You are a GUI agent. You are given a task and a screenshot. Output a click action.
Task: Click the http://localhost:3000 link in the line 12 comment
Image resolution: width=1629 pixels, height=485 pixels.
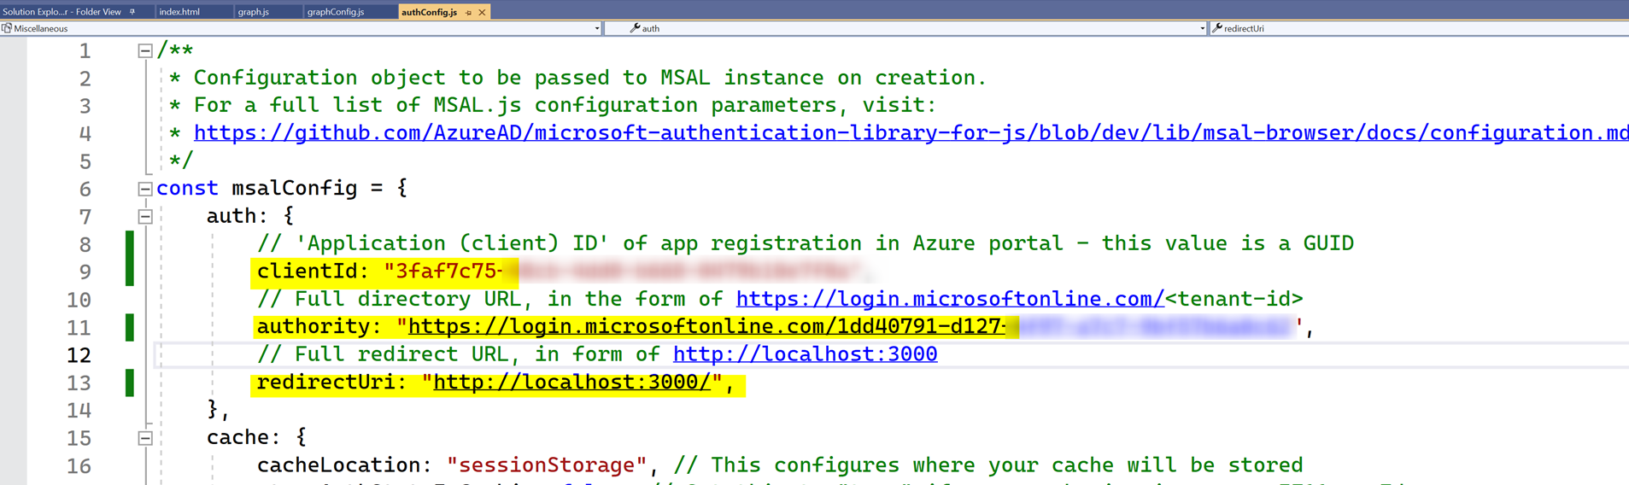coord(805,354)
